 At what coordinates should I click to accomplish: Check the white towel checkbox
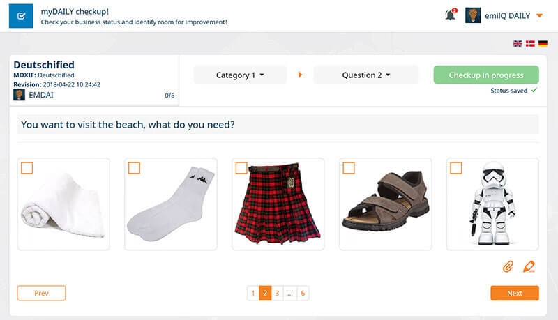point(27,168)
